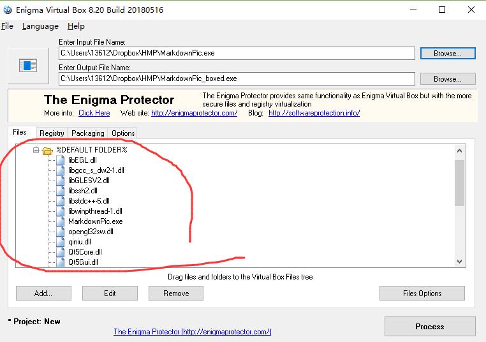Viewport: 486px width, 342px height.
Task: Click the file tree vertical scrollbar thumb
Action: (x=459, y=183)
